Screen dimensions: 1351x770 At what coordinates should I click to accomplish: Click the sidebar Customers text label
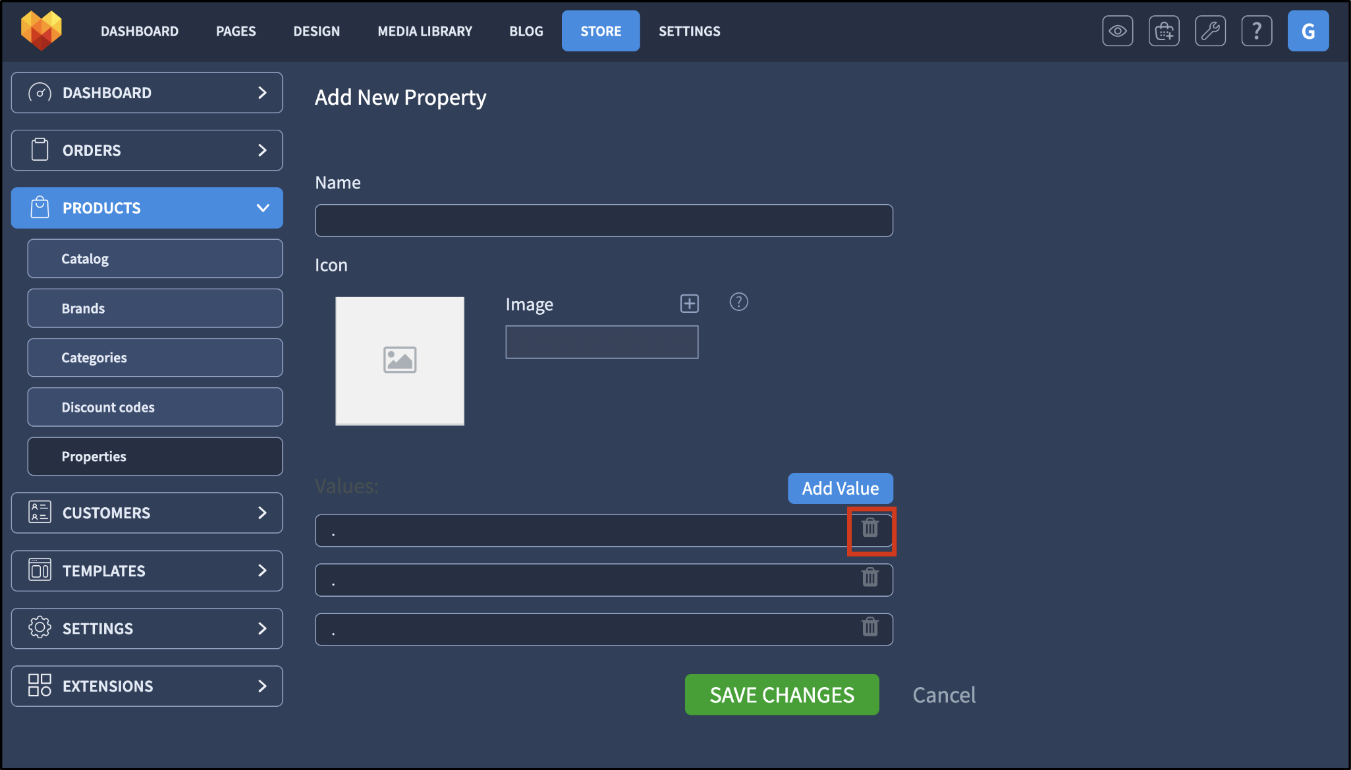[106, 512]
